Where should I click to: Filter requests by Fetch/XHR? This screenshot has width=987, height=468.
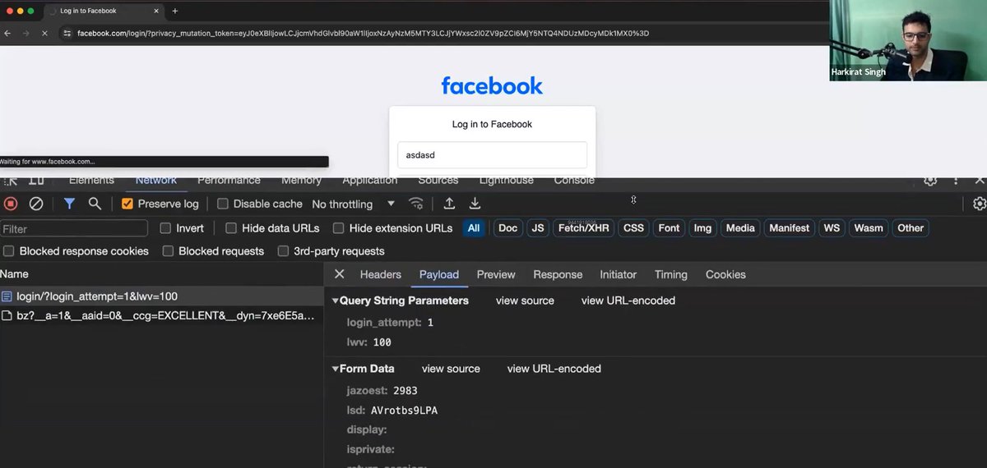pos(583,228)
